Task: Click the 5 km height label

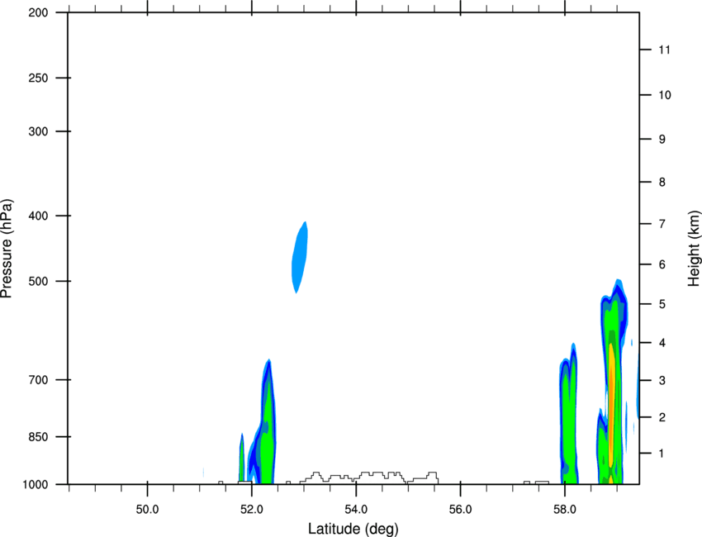Action: [x=662, y=304]
